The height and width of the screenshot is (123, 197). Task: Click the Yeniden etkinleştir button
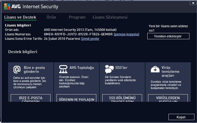click(168, 36)
